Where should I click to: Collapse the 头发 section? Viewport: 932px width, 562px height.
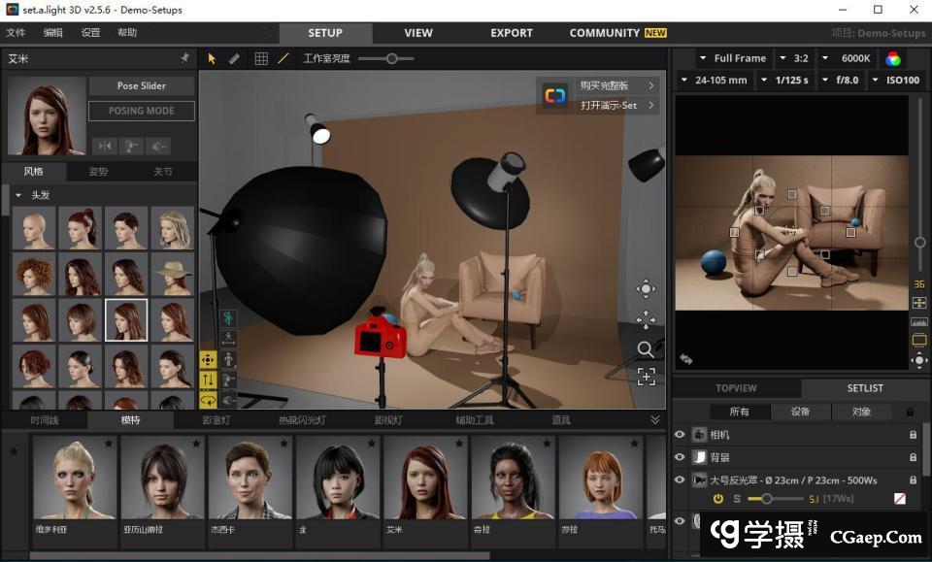point(18,194)
